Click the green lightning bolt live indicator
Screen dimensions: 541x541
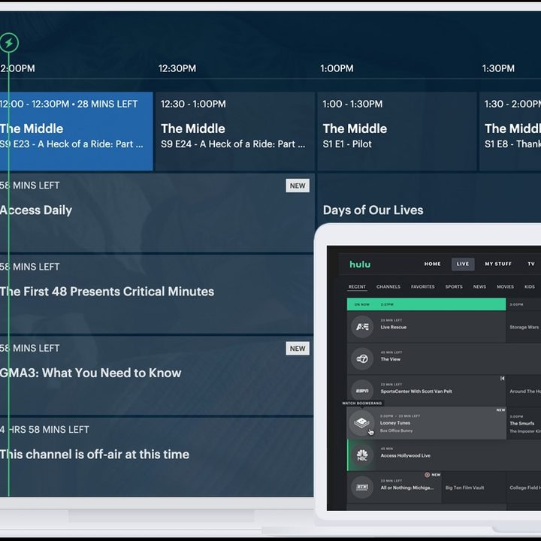coord(9,43)
